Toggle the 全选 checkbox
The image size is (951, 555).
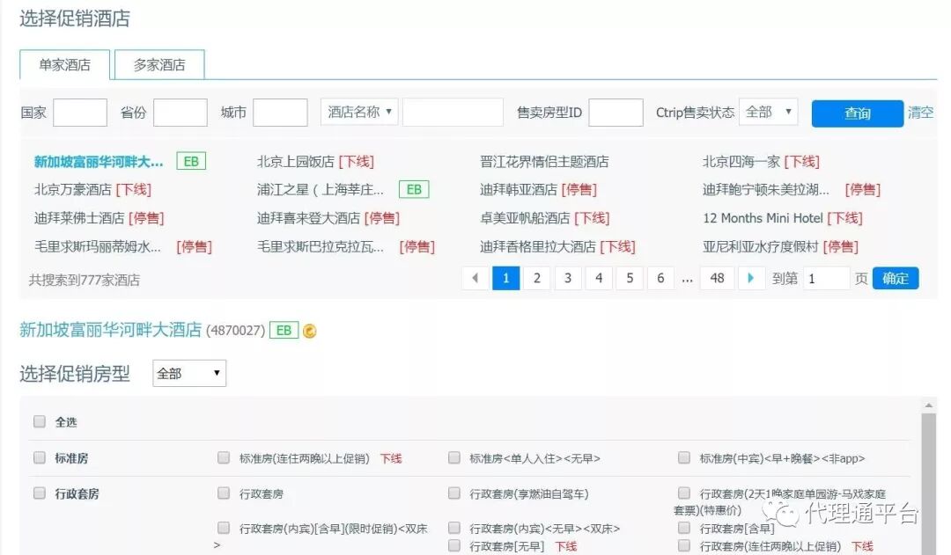point(40,421)
